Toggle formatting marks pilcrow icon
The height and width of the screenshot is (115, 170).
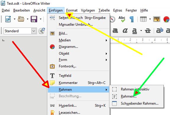132,19
